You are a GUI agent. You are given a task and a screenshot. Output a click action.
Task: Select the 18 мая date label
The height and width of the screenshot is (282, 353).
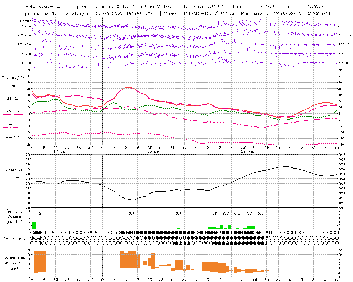click(x=154, y=151)
